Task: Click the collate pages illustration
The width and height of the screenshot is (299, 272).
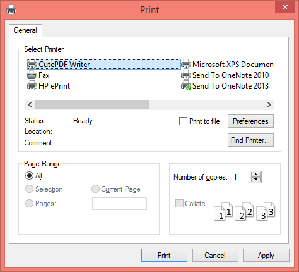Action: pyautogui.click(x=245, y=211)
